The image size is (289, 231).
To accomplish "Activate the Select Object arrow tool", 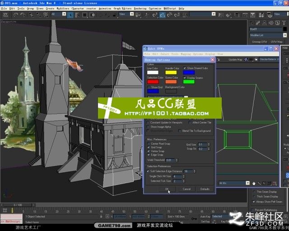I will click(70, 15).
